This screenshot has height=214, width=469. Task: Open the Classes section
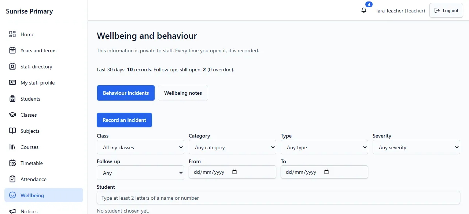point(44,114)
